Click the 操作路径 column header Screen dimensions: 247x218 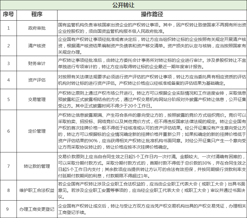click(152, 15)
